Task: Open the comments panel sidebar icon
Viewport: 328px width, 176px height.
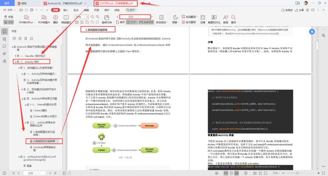Action: coord(5,46)
